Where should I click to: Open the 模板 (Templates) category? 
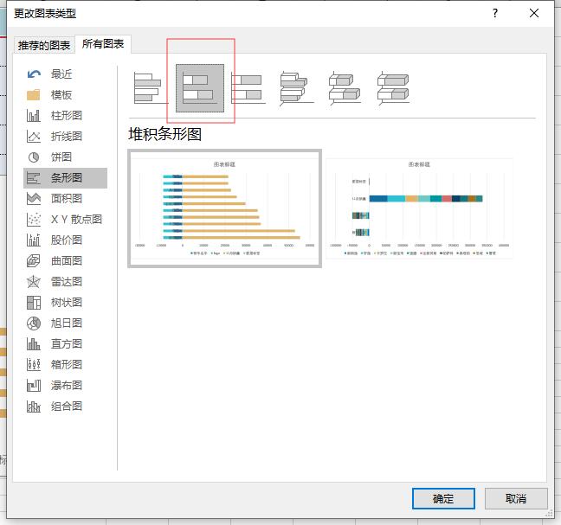pos(65,94)
